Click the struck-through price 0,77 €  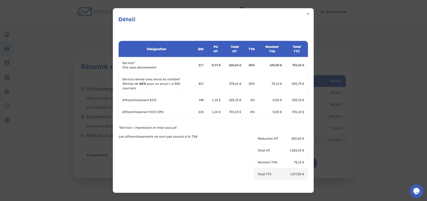pos(216,65)
